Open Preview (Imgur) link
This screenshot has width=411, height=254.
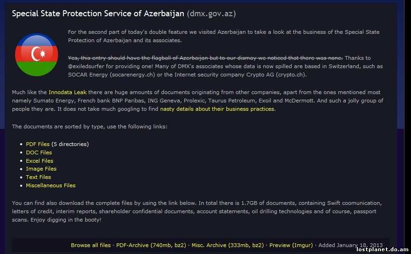pos(291,245)
